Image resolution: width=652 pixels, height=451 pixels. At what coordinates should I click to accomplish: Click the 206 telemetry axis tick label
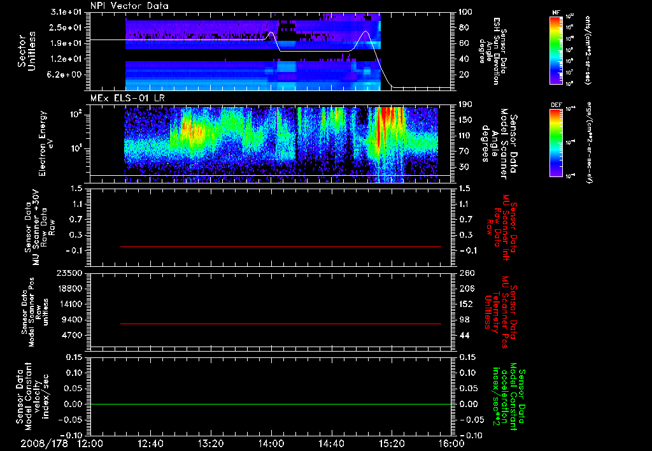[x=465, y=289]
